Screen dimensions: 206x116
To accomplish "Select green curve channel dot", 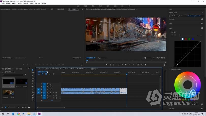I will pos(189,39).
